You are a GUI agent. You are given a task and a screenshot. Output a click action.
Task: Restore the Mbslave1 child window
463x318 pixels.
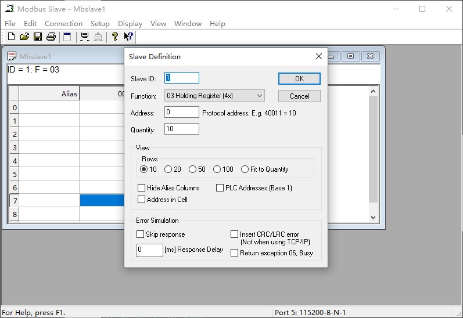pos(350,56)
